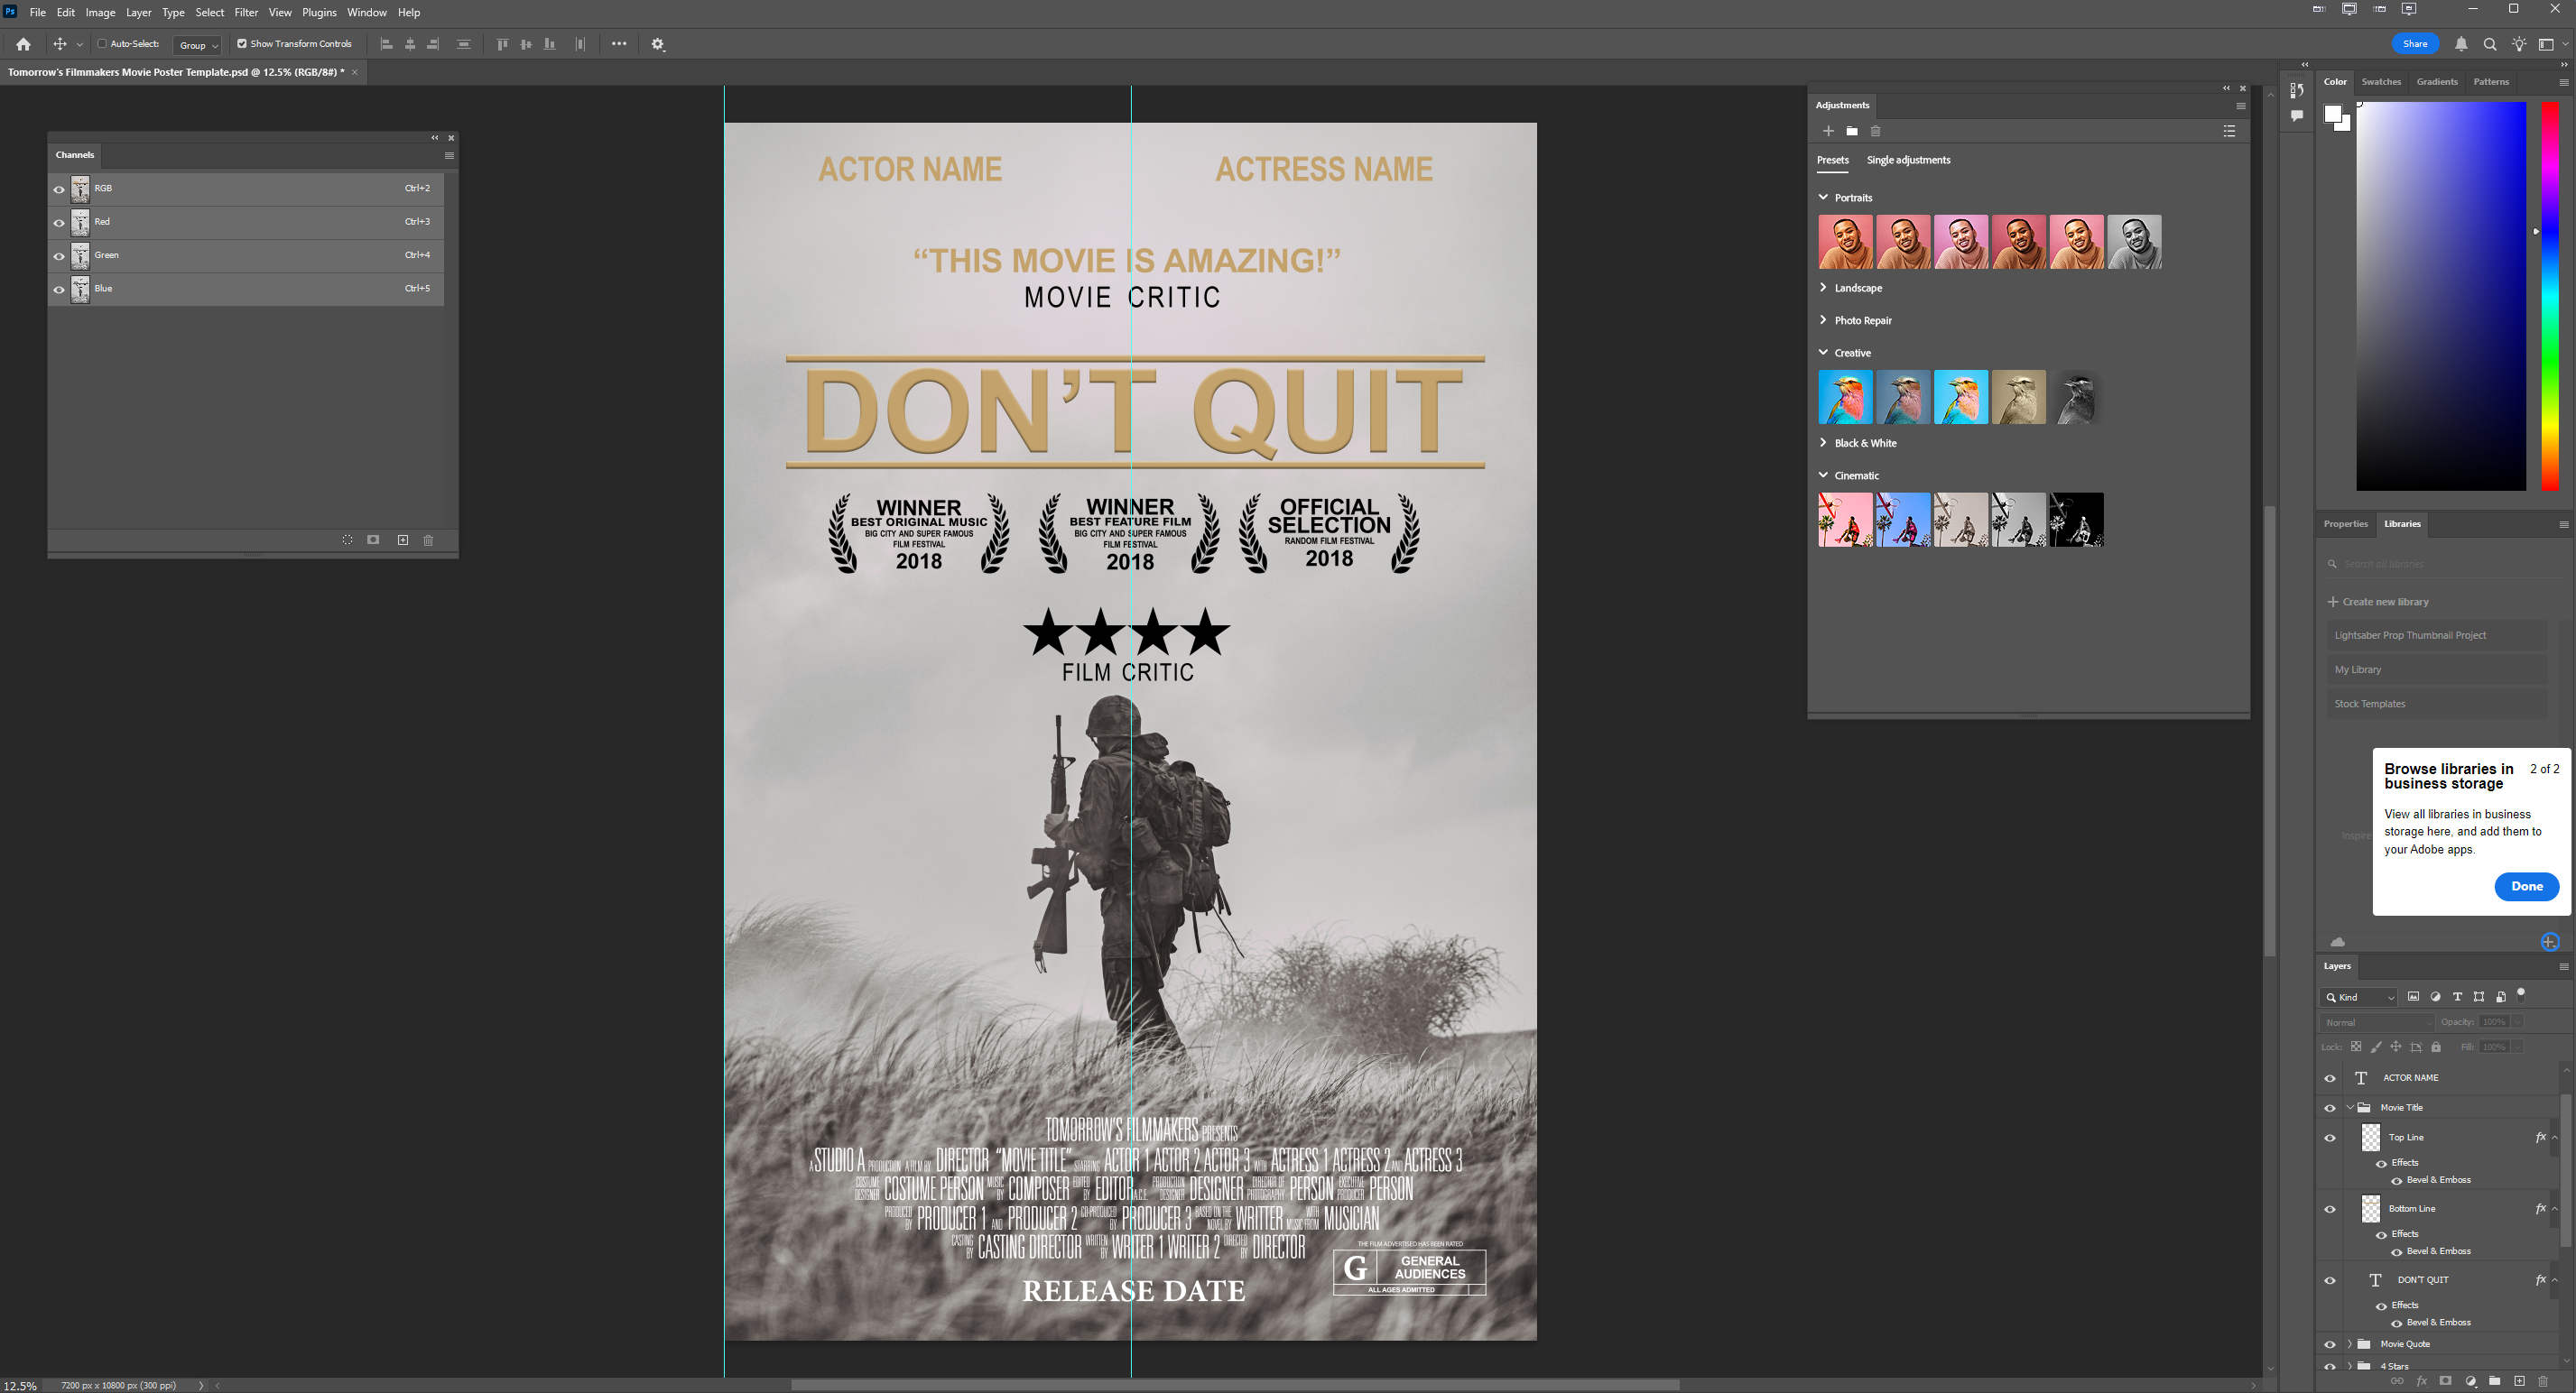Click the add layer mask icon
Viewport: 2576px width, 1393px height.
coord(2446,1381)
